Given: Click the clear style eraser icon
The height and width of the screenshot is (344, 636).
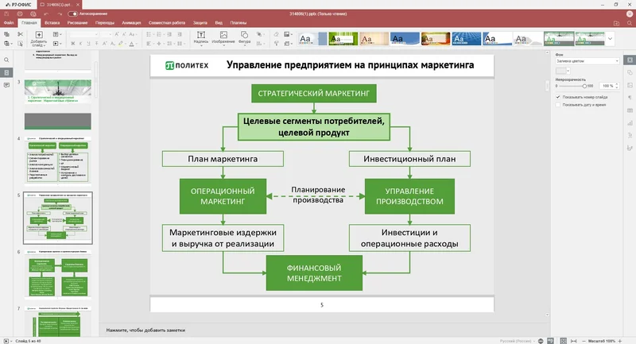Looking at the screenshot, I should click(x=276, y=34).
